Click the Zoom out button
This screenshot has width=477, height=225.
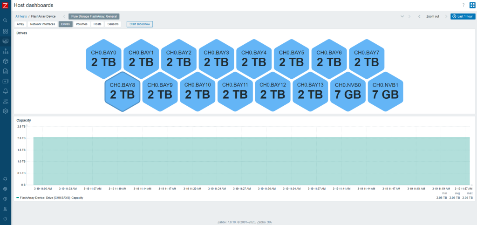[433, 16]
